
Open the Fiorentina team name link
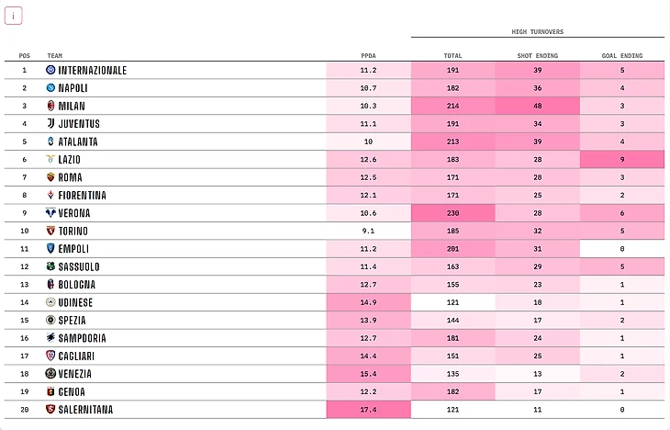pos(82,196)
